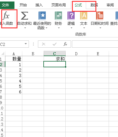Screen dimensions: 118x137
Task: Switch to the Insert (插入) tab
Action: point(39,5)
